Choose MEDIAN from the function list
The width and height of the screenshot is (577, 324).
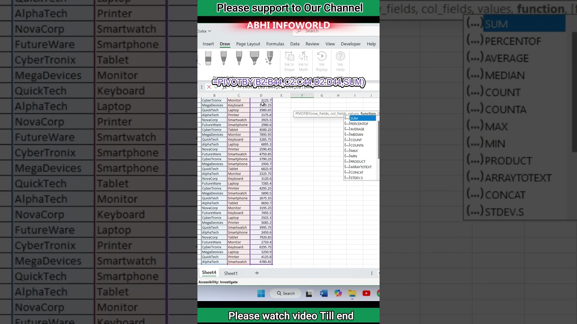point(360,135)
